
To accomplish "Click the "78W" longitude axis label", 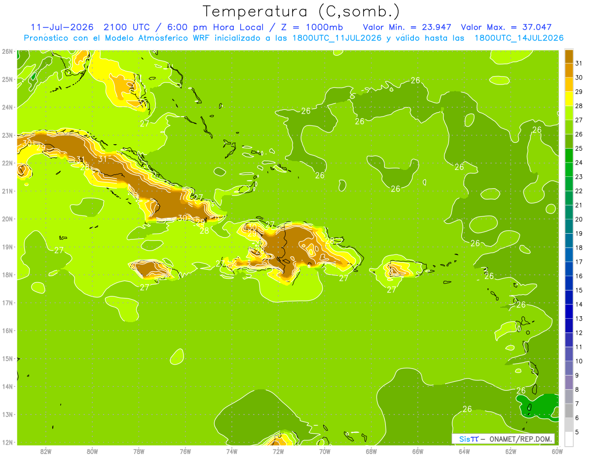I will [139, 451].
